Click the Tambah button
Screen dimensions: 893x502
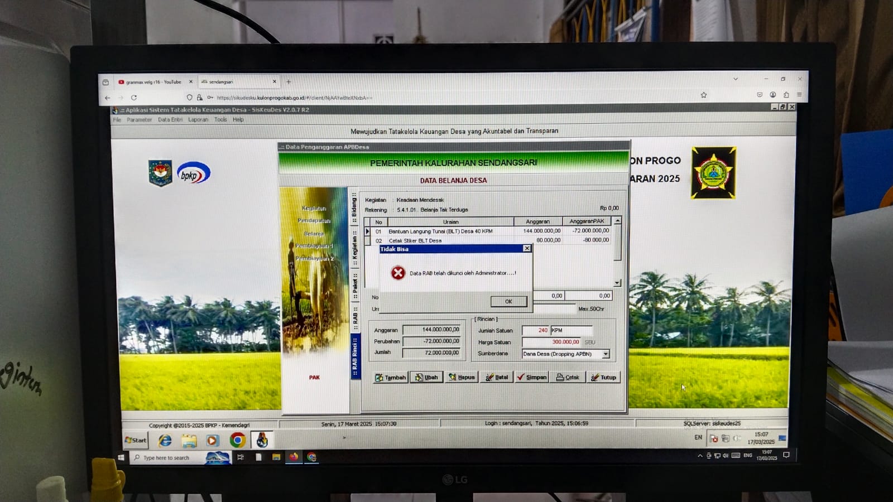pos(391,378)
